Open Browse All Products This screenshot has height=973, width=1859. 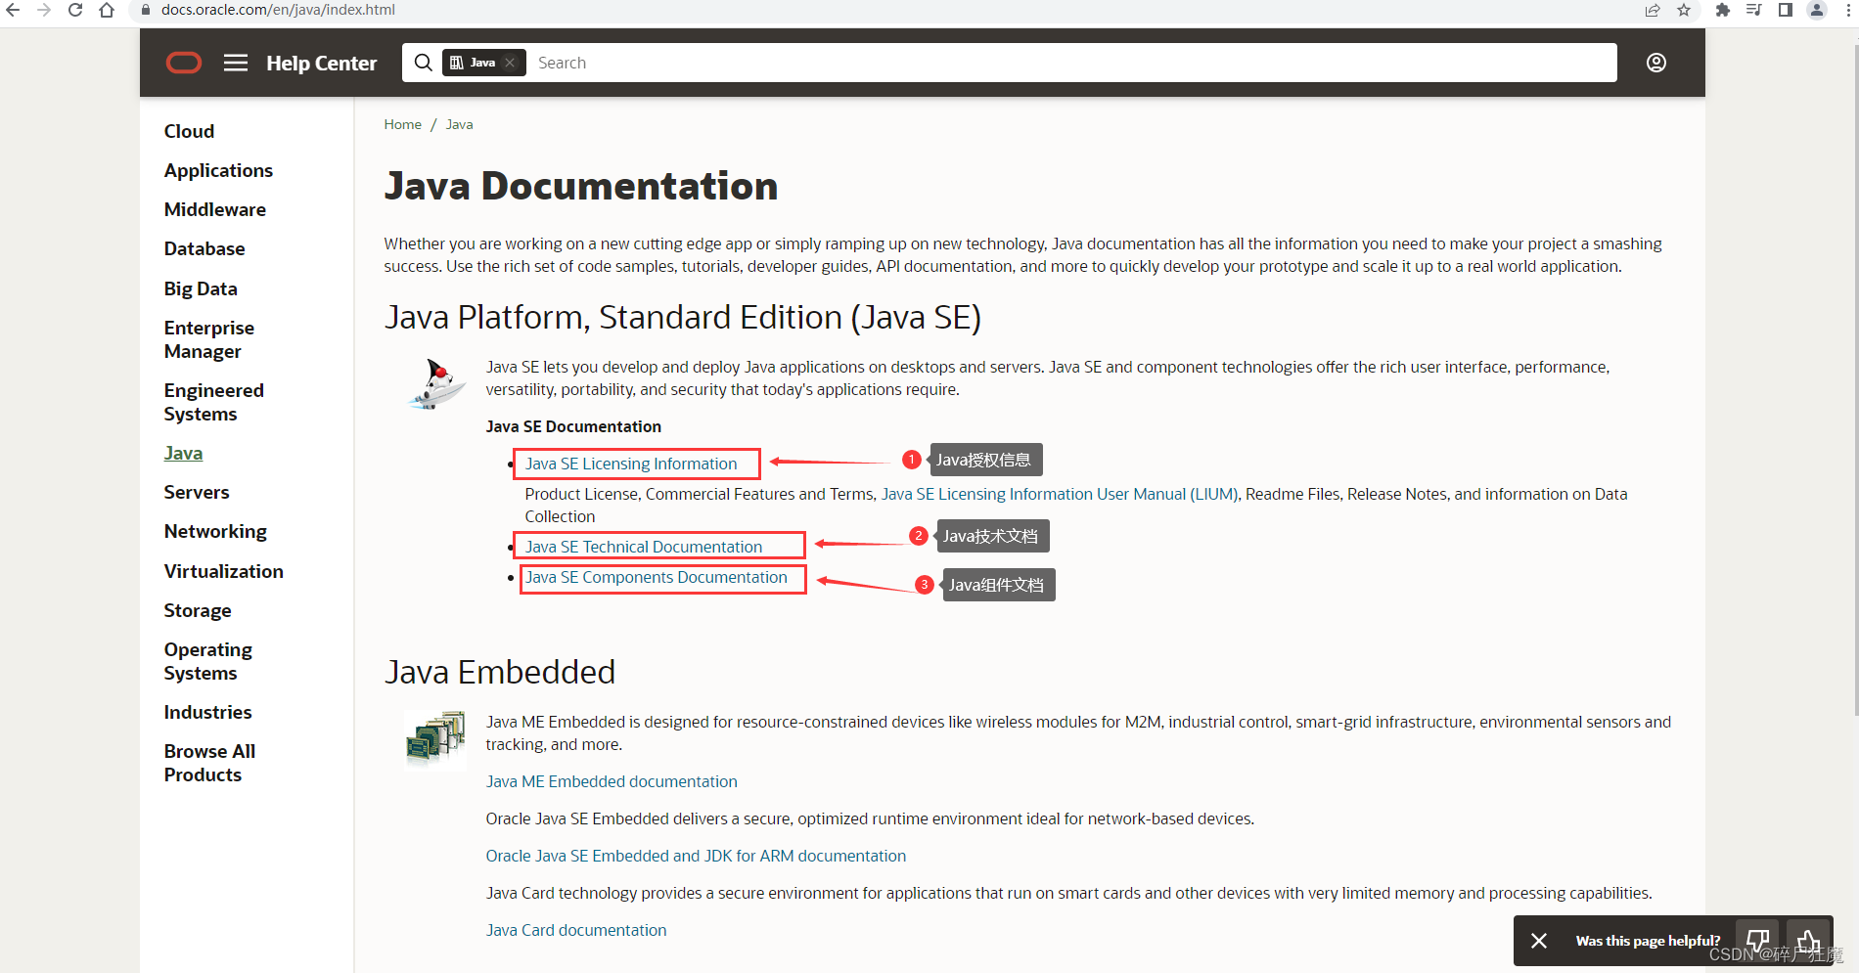(x=209, y=763)
